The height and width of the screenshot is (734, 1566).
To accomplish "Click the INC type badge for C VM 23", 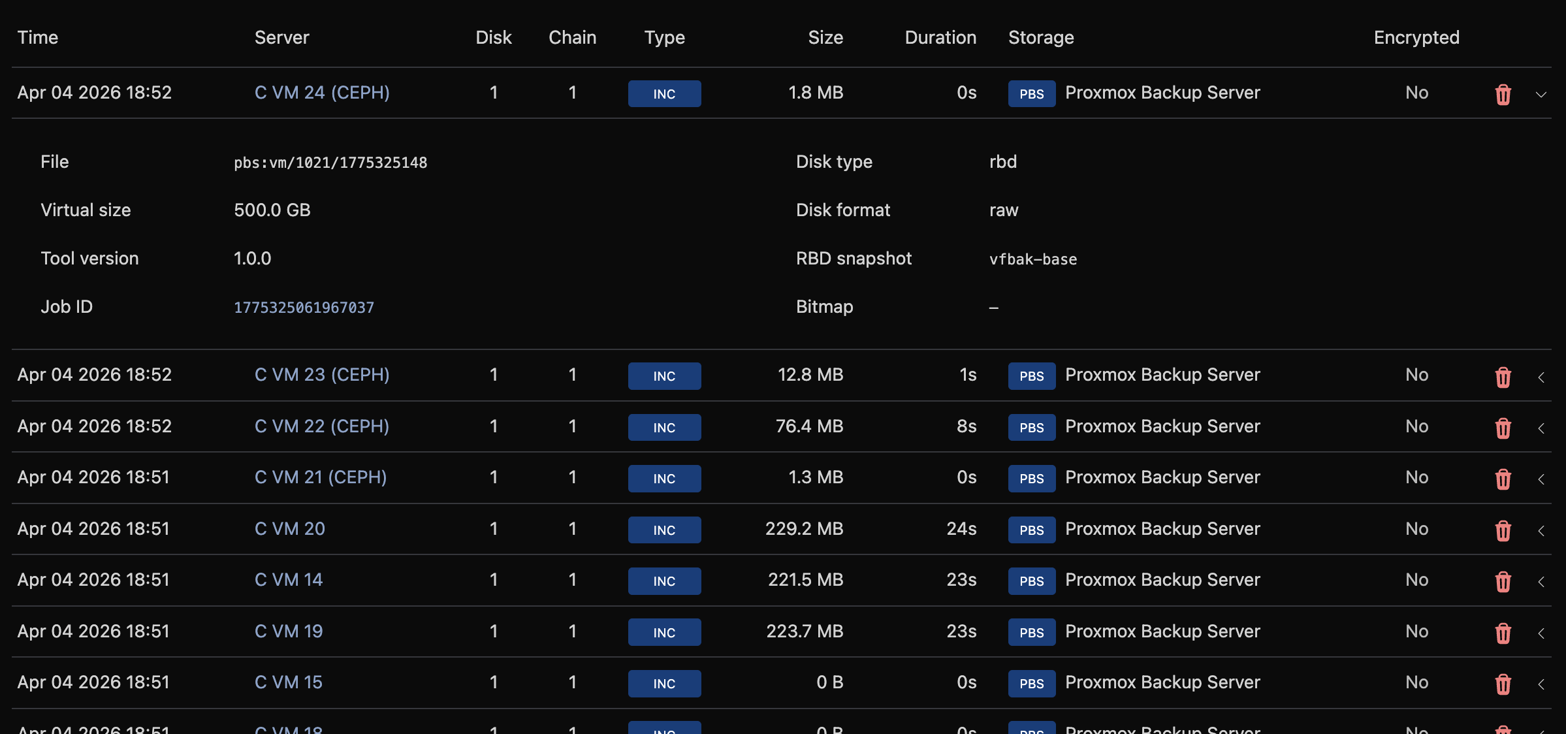I will click(x=664, y=375).
